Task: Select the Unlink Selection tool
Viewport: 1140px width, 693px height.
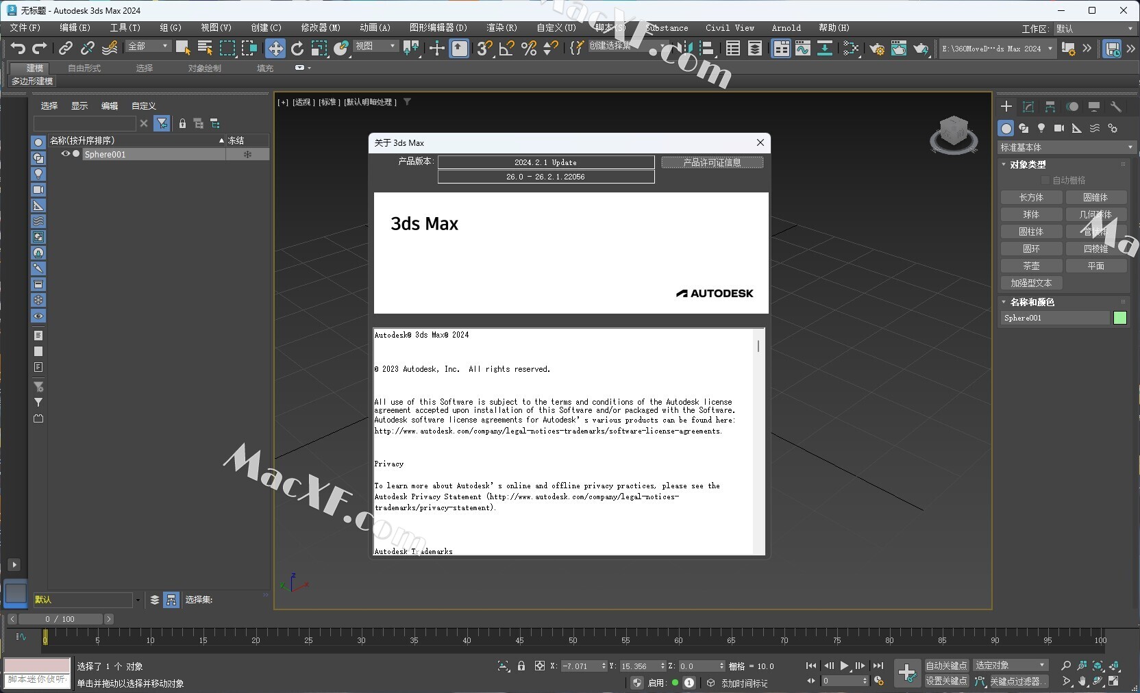Action: (87, 48)
